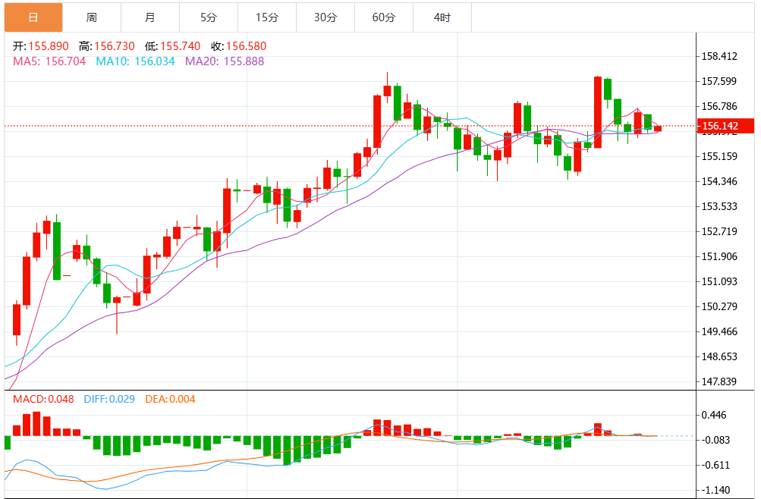761x499 pixels.
Task: Switch to the 周 (weekly) tab
Action: pos(92,17)
